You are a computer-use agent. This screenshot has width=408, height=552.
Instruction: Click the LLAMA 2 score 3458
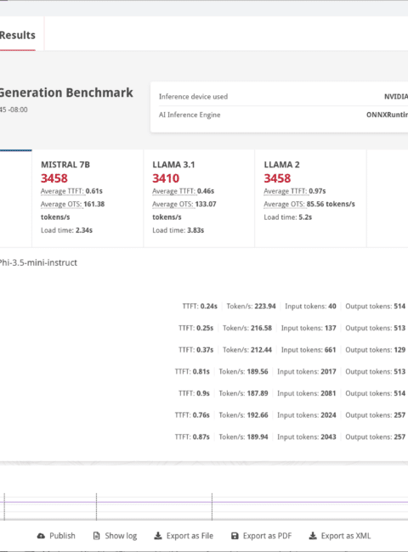[277, 178]
